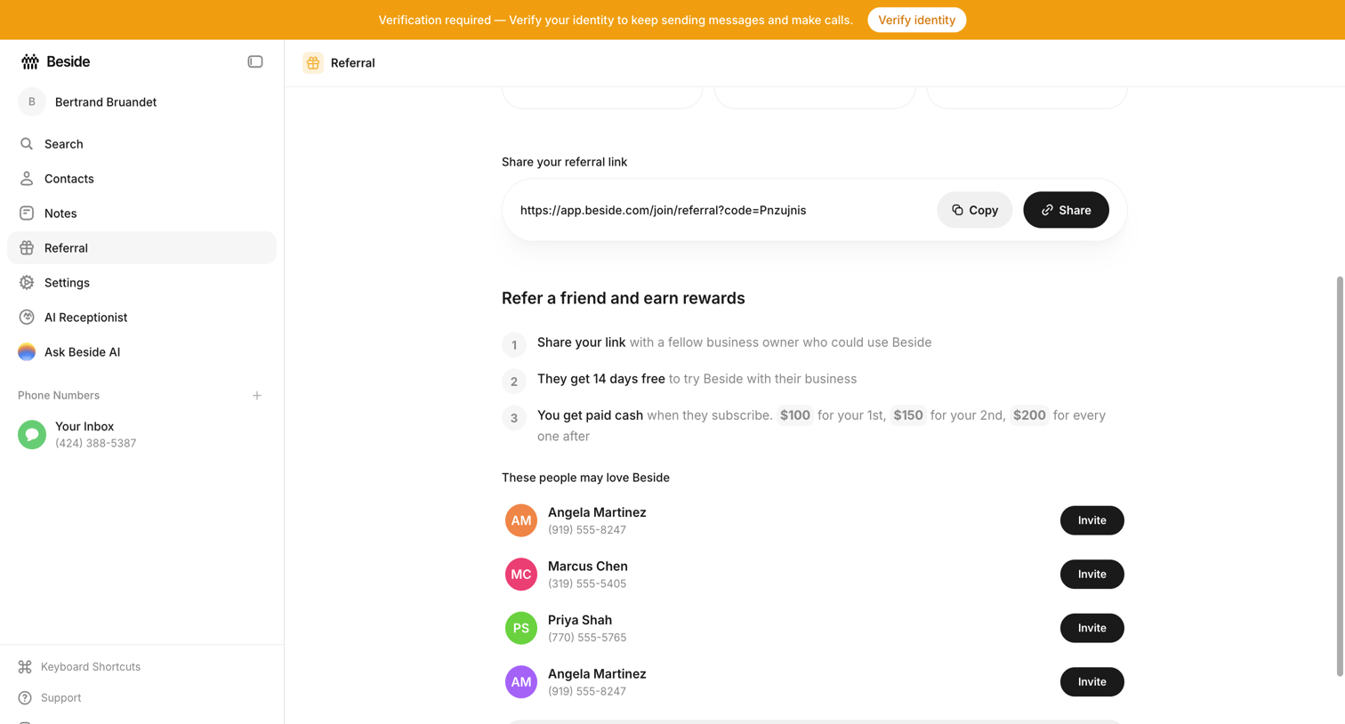Screen dimensions: 1345x724
Task: Click the Keyboard Shortcuts command icon
Action: pos(25,667)
